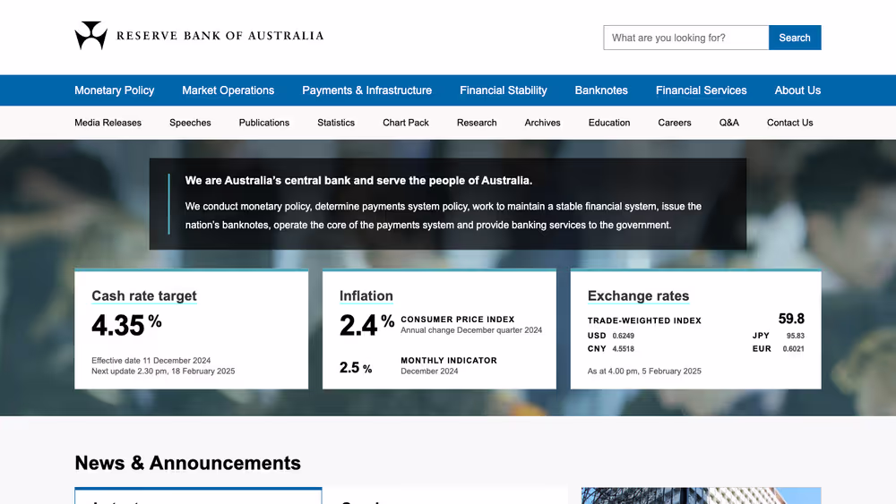Focus the 'What are you looking for?' search field

click(685, 38)
